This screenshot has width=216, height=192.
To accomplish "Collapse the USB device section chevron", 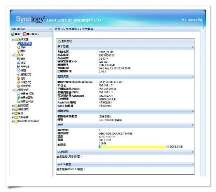I will [x=192, y=152].
